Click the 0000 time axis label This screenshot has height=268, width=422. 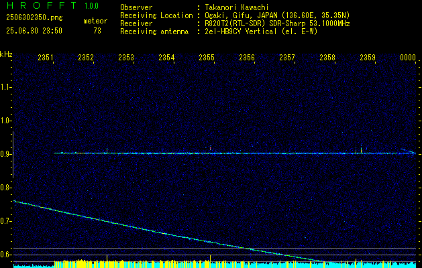point(408,57)
